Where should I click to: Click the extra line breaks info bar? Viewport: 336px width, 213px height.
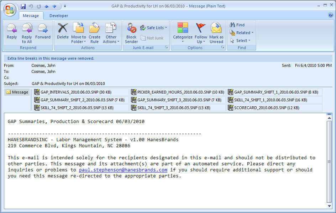tap(168, 58)
